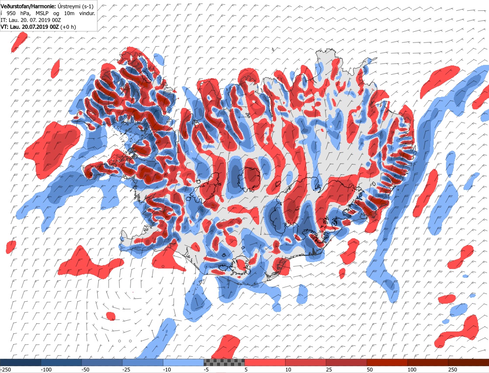The height and width of the screenshot is (373, 489).
Task: Pick the swatch between 100 and 250
Action: point(427,362)
